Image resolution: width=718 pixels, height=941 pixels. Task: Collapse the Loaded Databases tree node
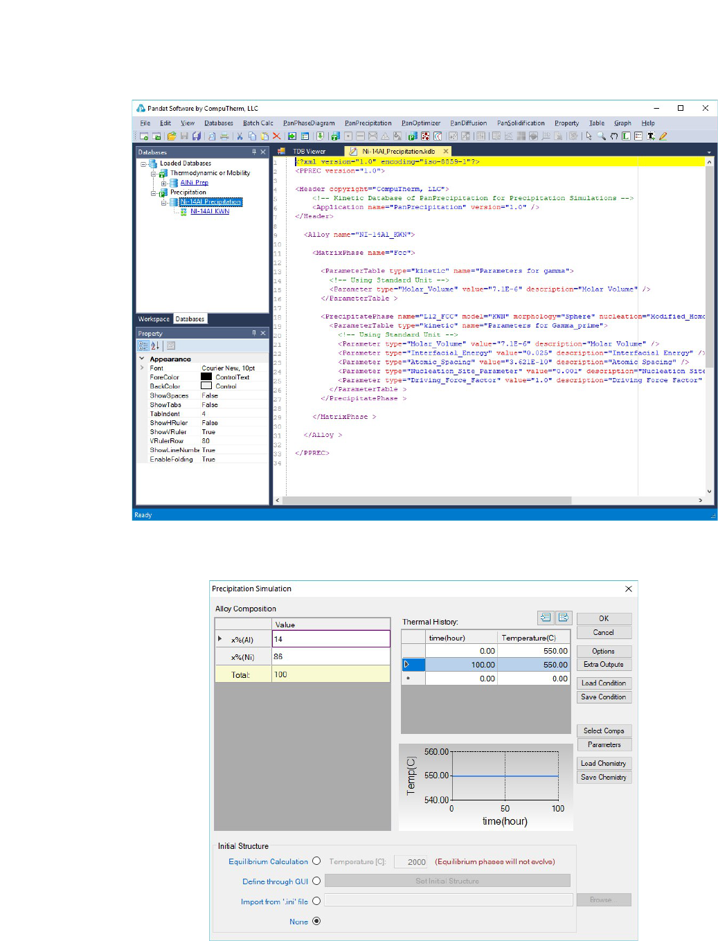click(x=143, y=164)
